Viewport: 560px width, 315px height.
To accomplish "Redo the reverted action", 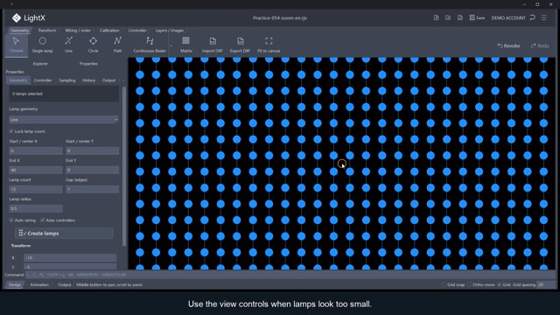I will tap(540, 45).
